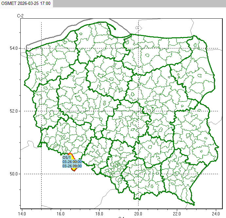Click the empty gray header bar
This screenshot has height=218, width=226.
tap(139, 3)
